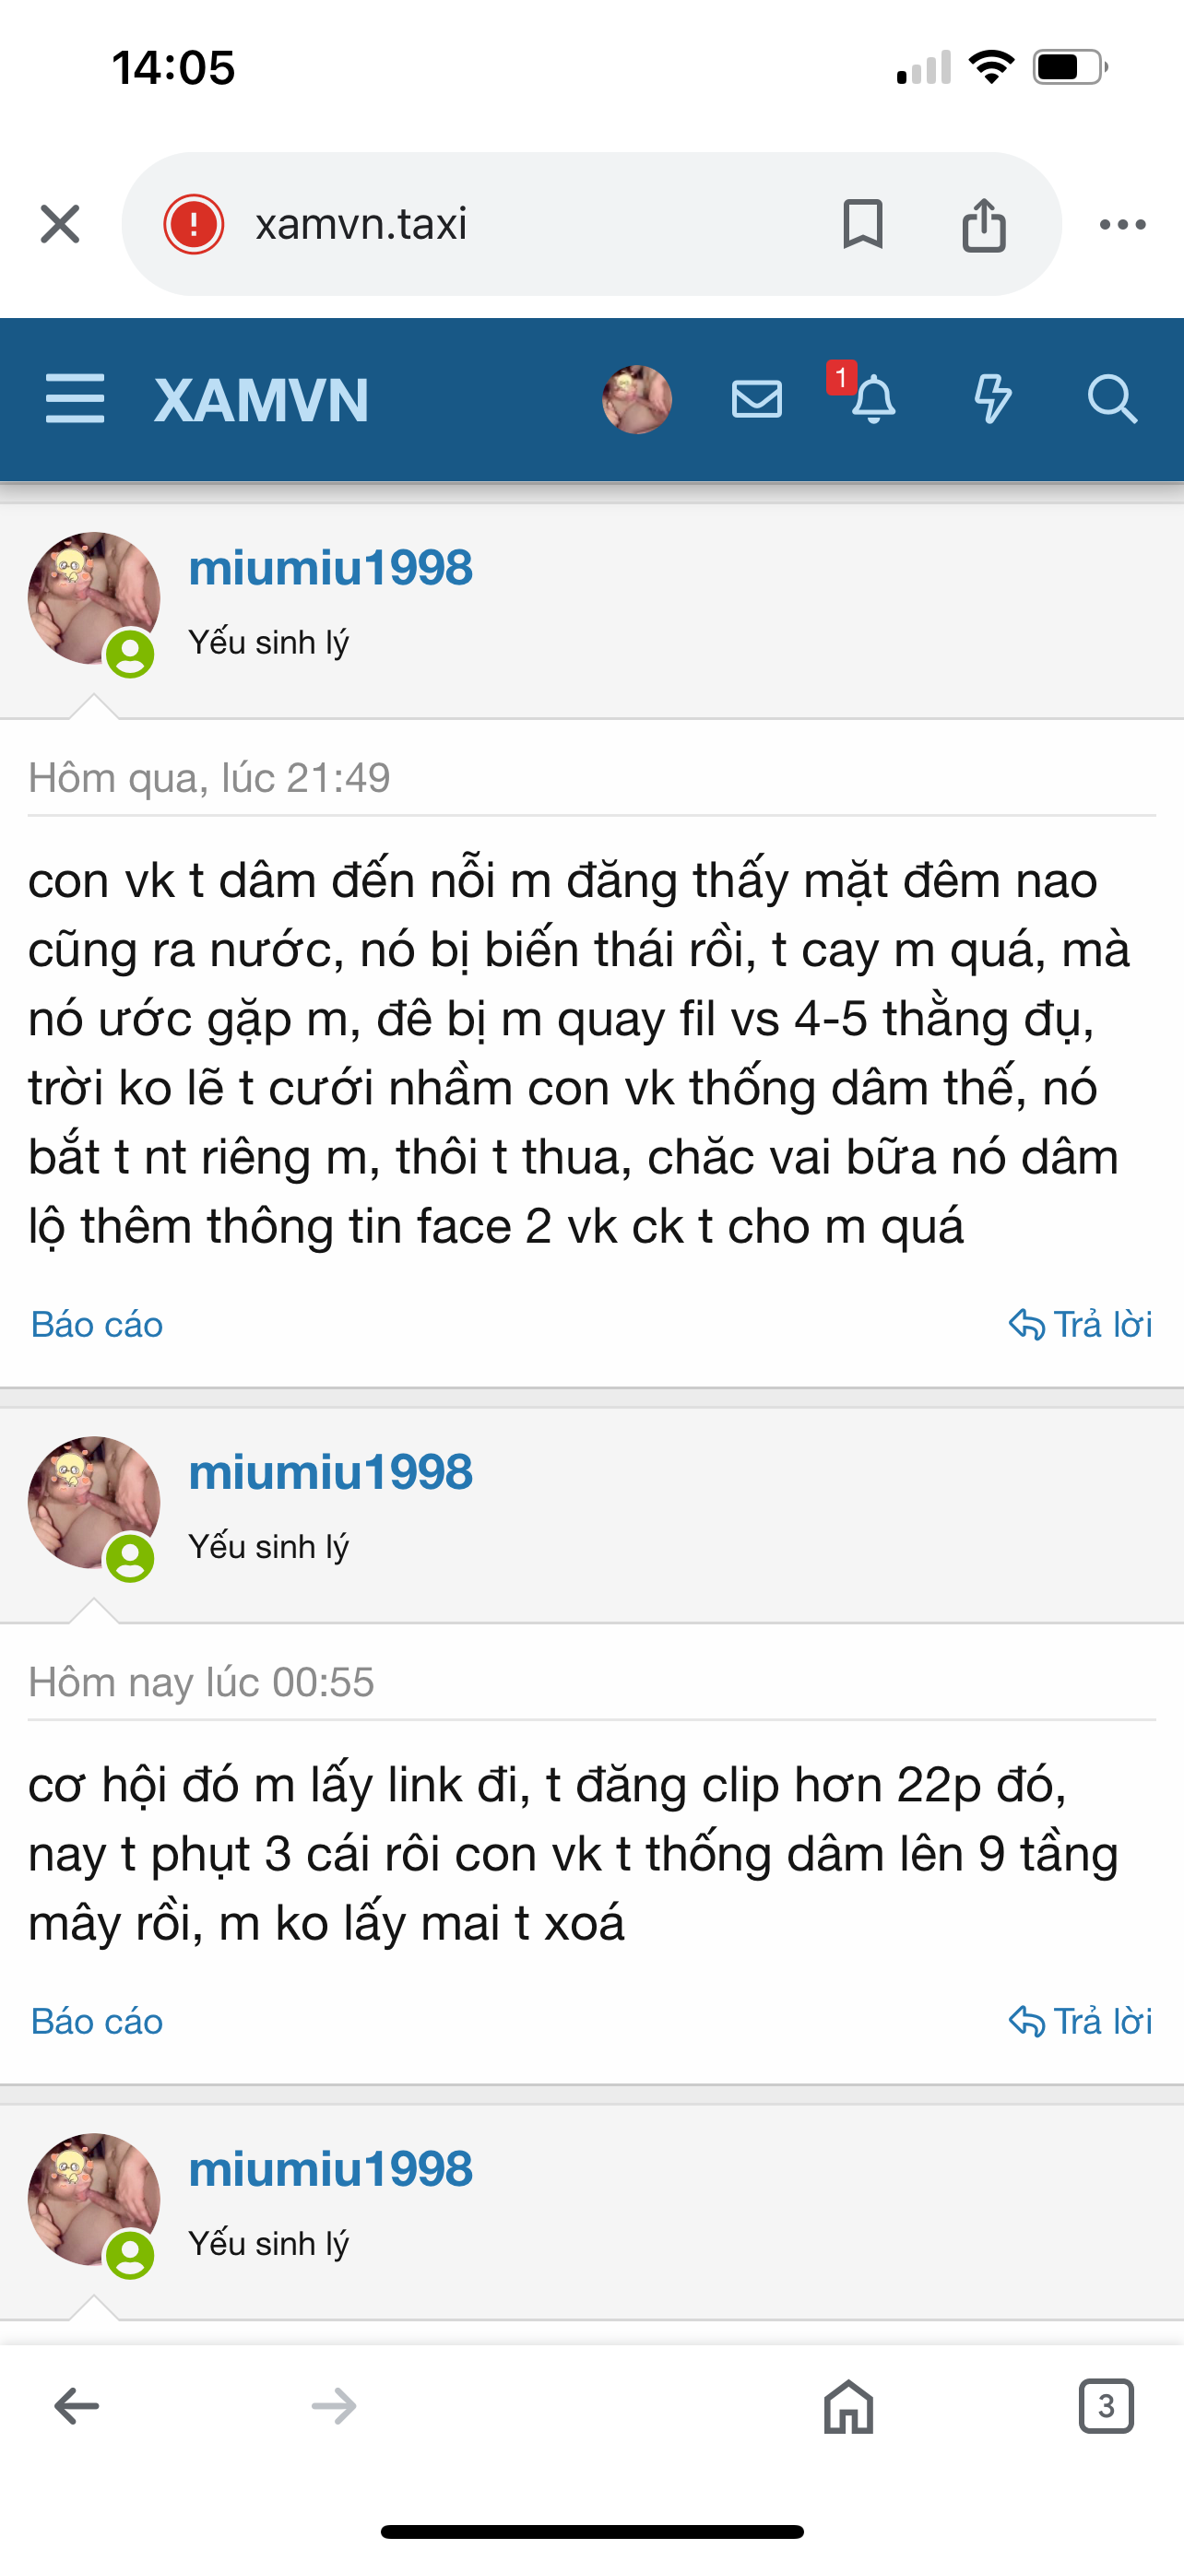Open the browser home button
This screenshot has height=2561, width=1184.
coord(849,2406)
